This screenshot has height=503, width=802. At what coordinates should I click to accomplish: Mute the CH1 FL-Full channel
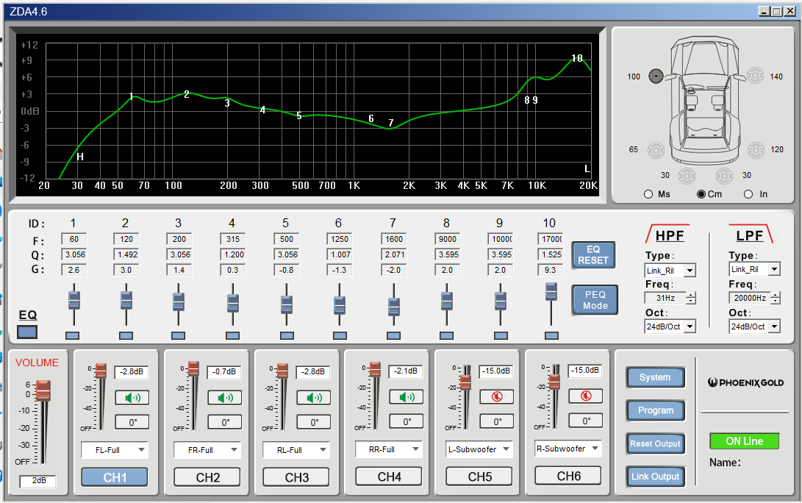(132, 398)
